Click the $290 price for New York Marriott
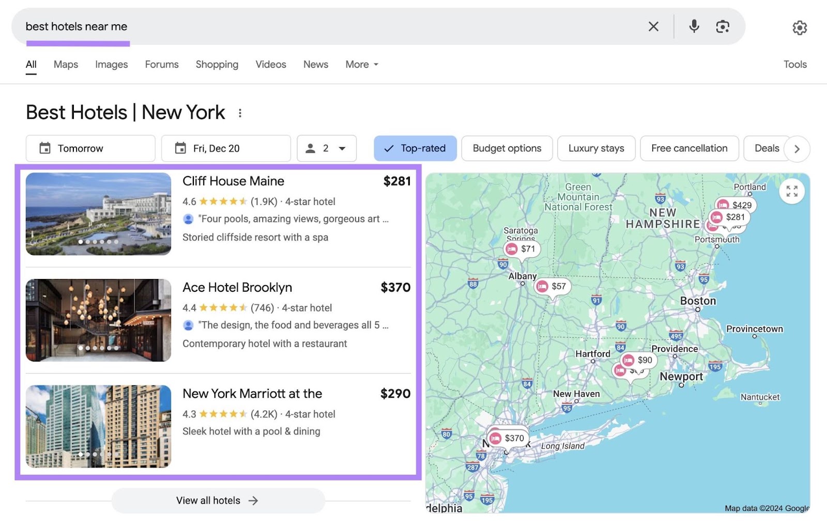827x530 pixels. point(395,394)
